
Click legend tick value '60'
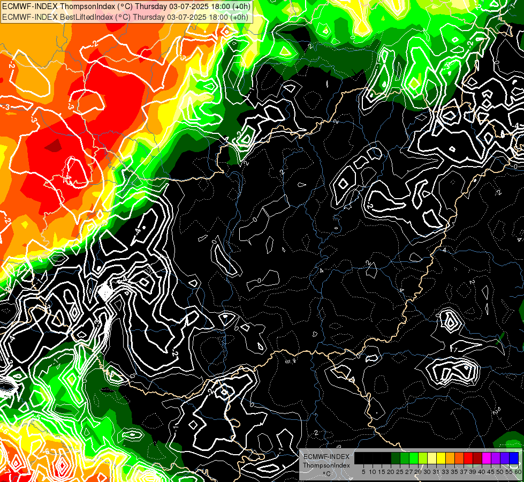[x=518, y=472]
